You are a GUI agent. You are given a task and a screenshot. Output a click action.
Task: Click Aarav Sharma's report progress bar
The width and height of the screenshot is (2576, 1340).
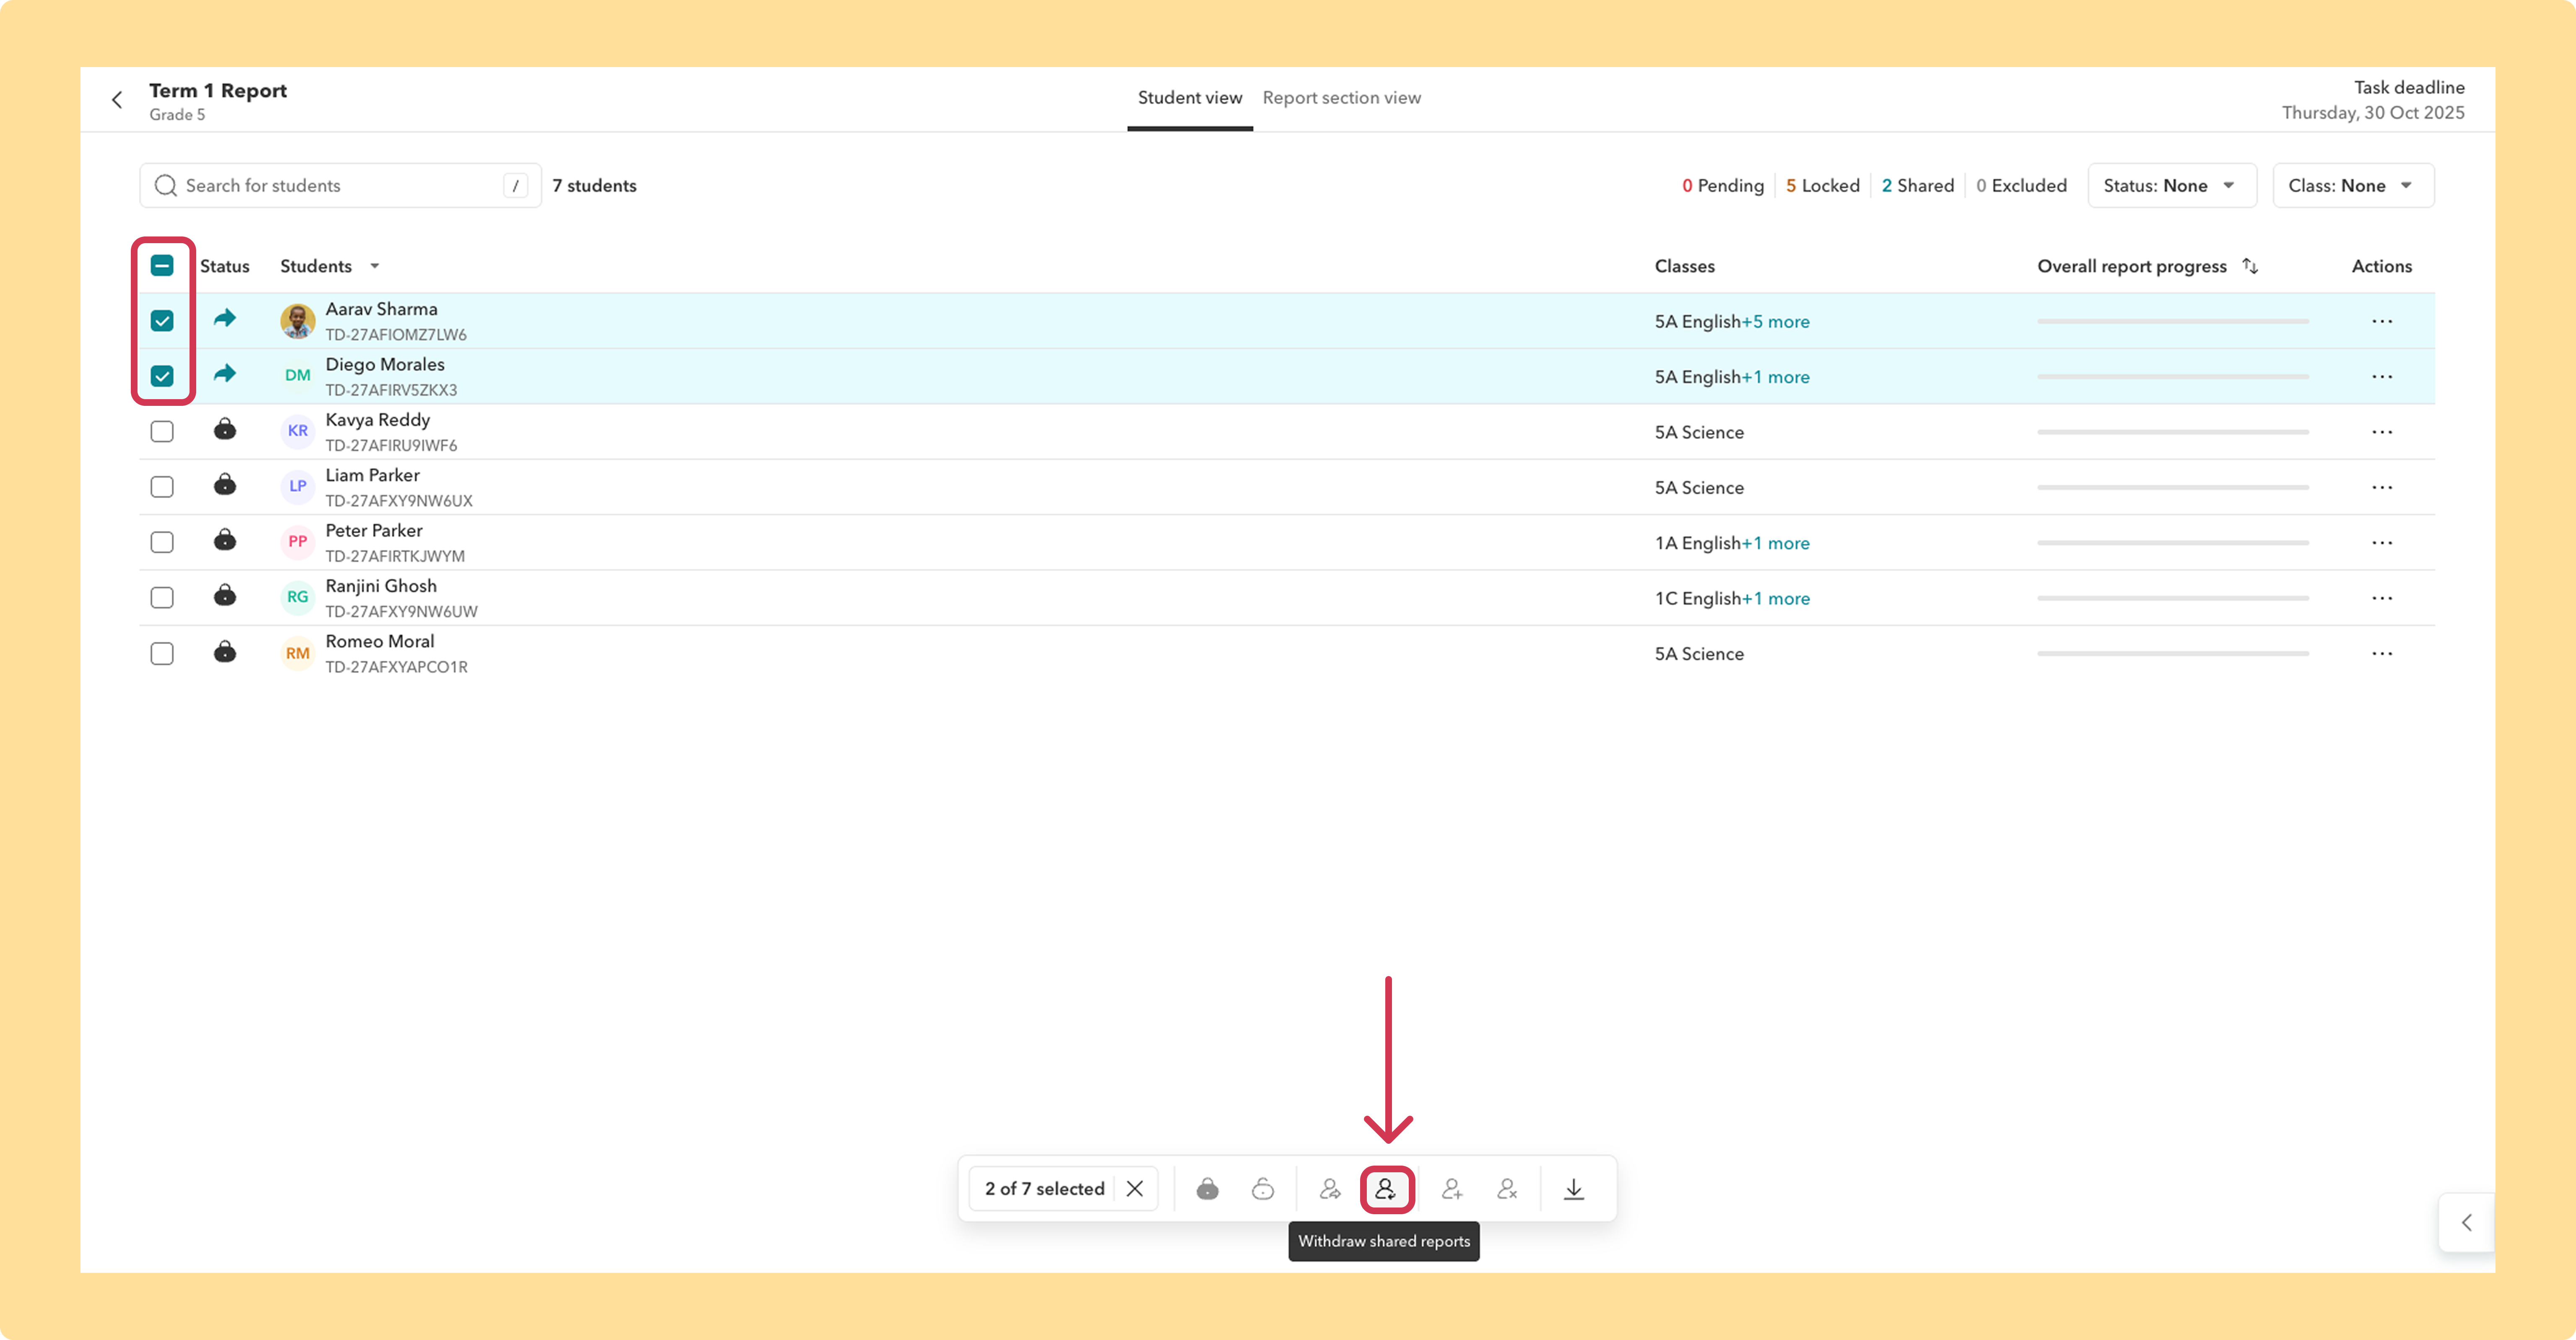coord(2173,321)
